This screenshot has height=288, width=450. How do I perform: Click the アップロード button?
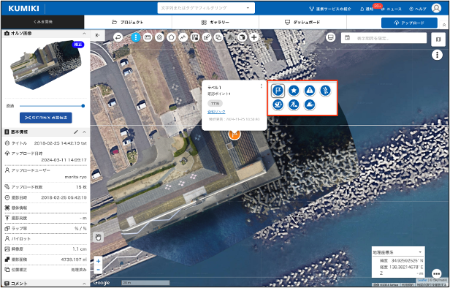coord(409,23)
